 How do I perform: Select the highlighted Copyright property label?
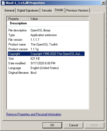tap(14, 54)
